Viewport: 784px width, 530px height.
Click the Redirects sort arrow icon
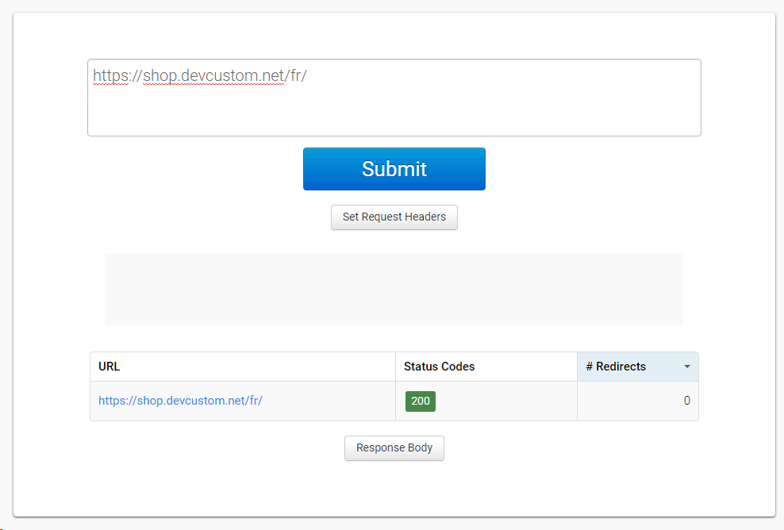tap(687, 367)
